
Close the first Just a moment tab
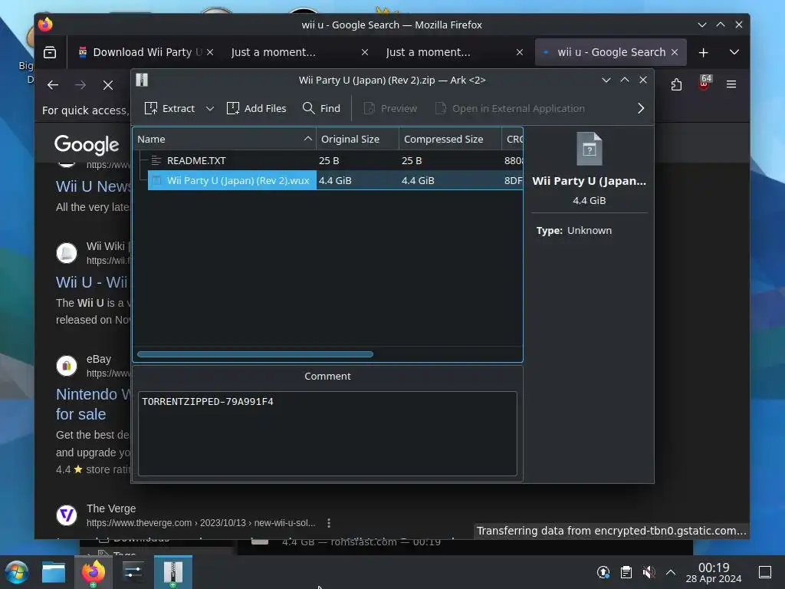tap(365, 52)
